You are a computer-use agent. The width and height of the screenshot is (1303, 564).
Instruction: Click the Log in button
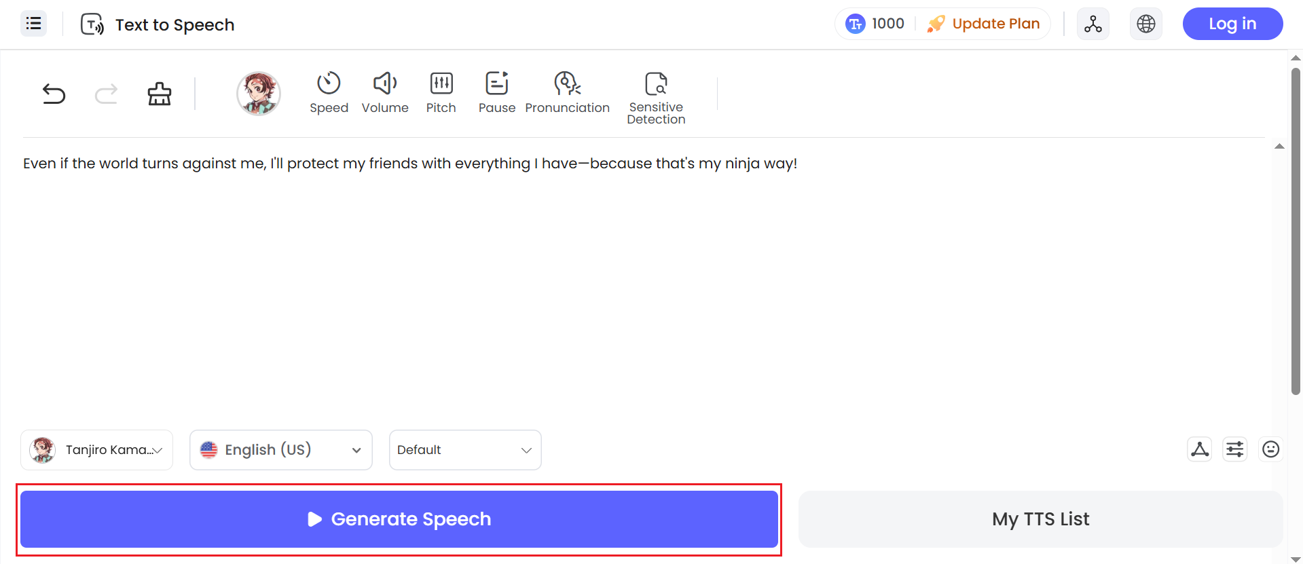tap(1232, 24)
